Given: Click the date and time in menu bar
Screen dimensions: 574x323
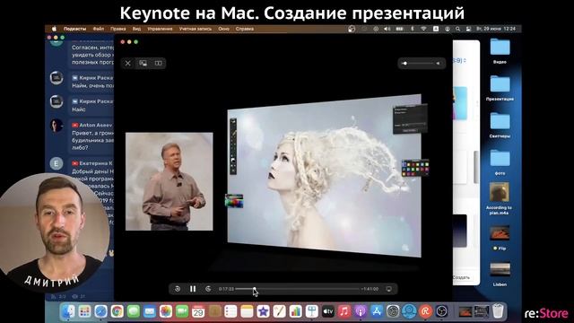Looking at the screenshot, I should click(496, 29).
